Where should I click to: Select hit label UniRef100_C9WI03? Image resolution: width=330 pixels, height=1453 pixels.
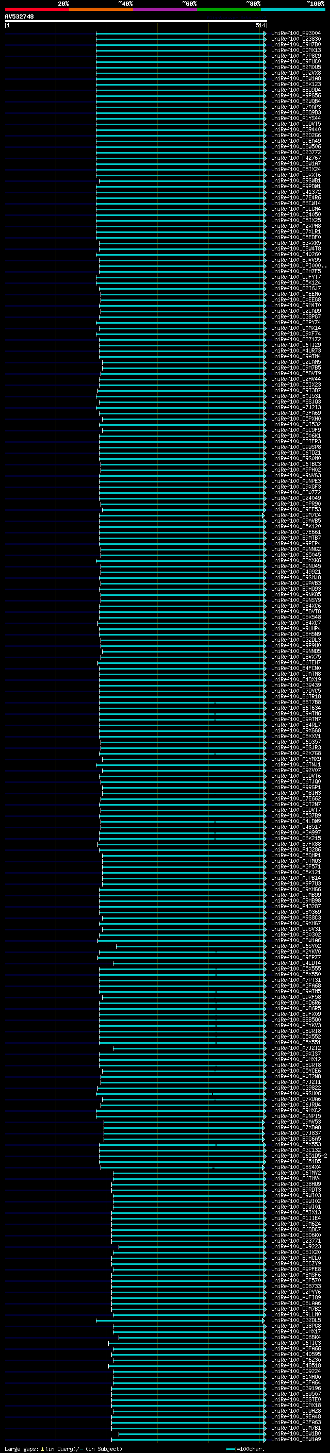295,1196
